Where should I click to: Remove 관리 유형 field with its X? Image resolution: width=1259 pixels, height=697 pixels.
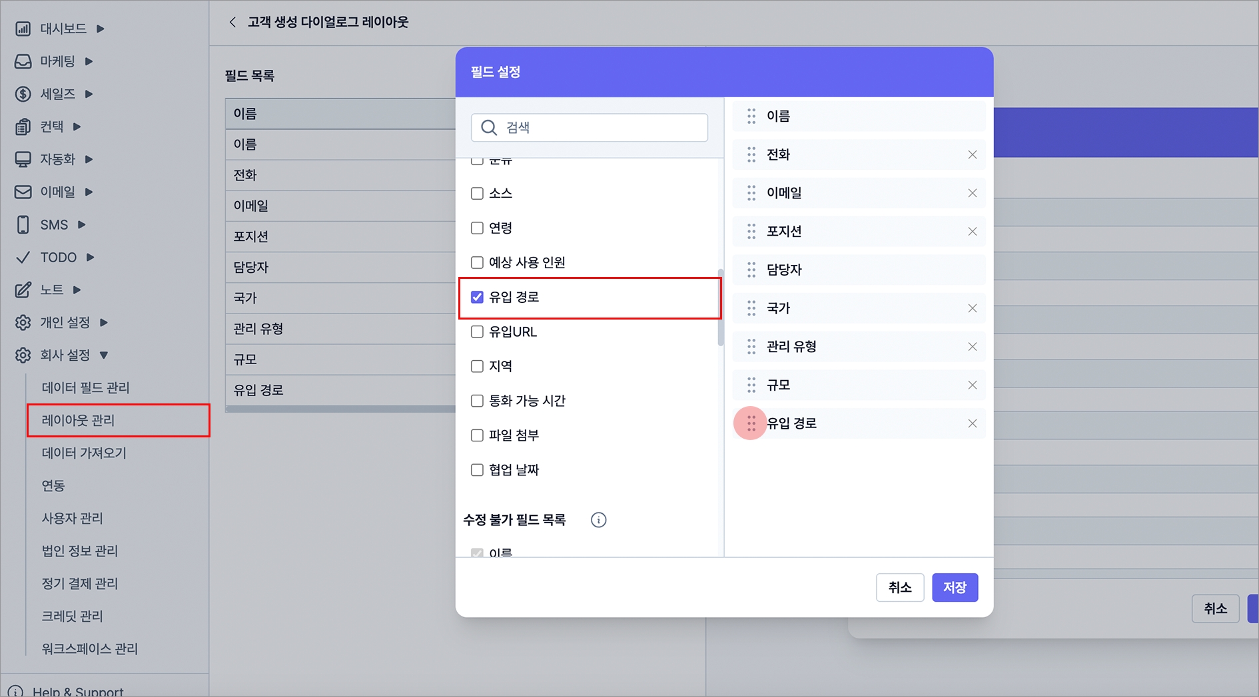pyautogui.click(x=973, y=346)
